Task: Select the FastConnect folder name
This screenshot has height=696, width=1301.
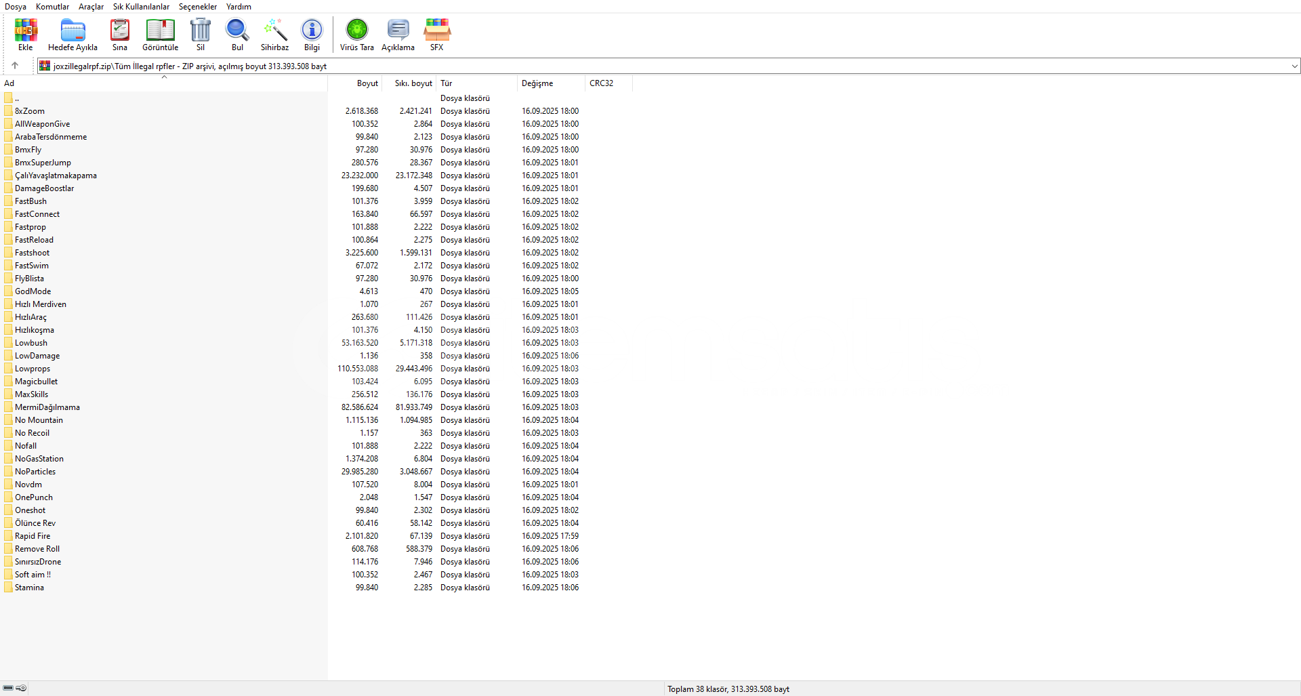Action: tap(37, 214)
